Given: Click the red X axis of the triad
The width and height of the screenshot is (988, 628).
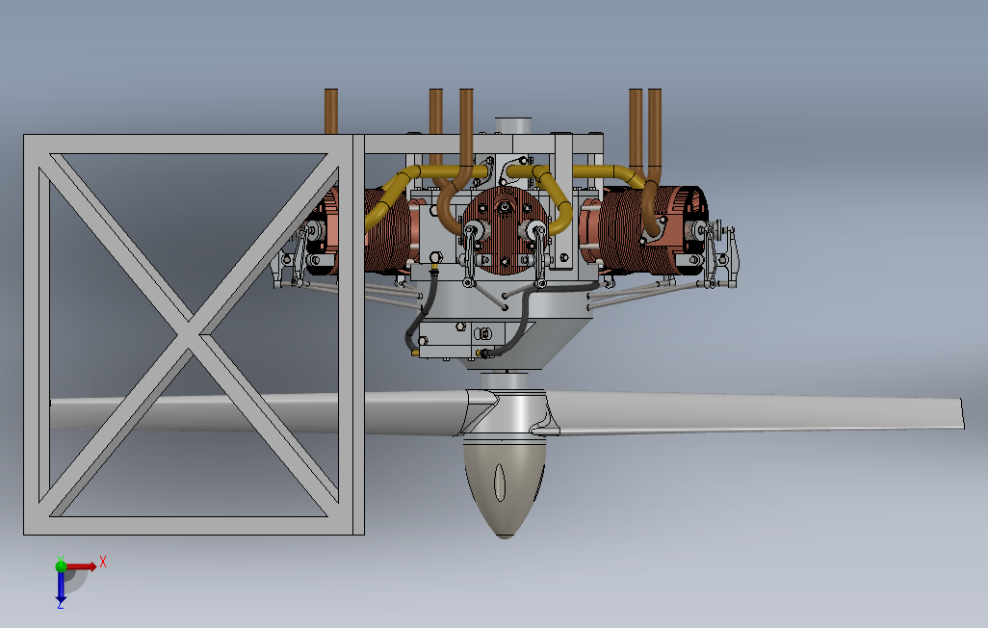Looking at the screenshot, I should pyautogui.click(x=82, y=567).
